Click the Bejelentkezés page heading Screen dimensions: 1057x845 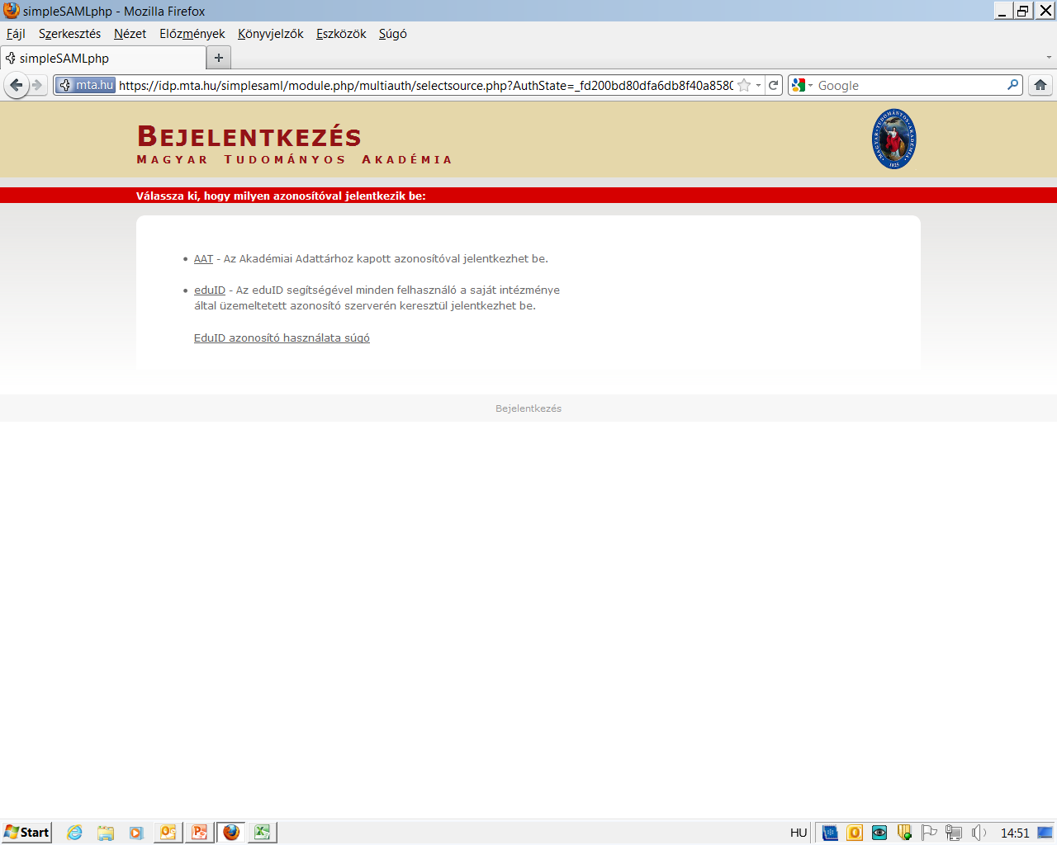point(249,136)
